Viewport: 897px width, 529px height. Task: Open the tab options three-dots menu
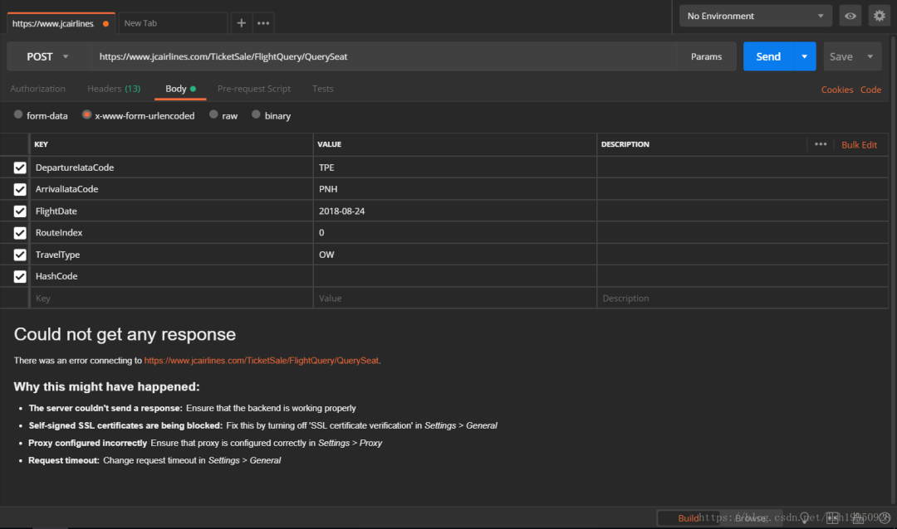263,23
